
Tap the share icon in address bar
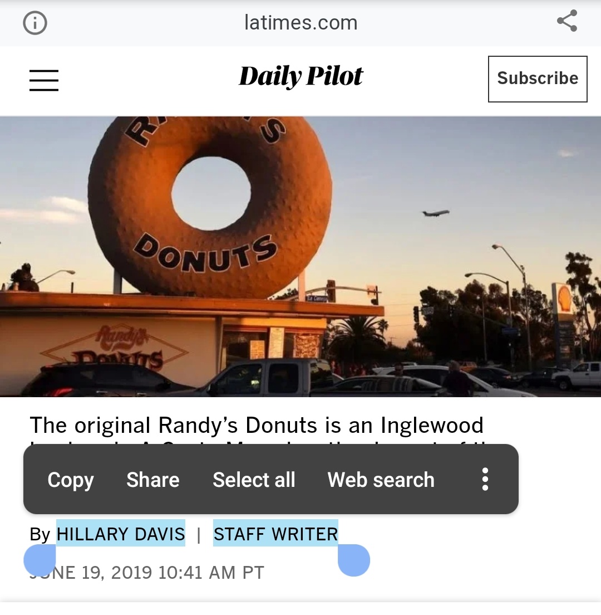click(567, 21)
